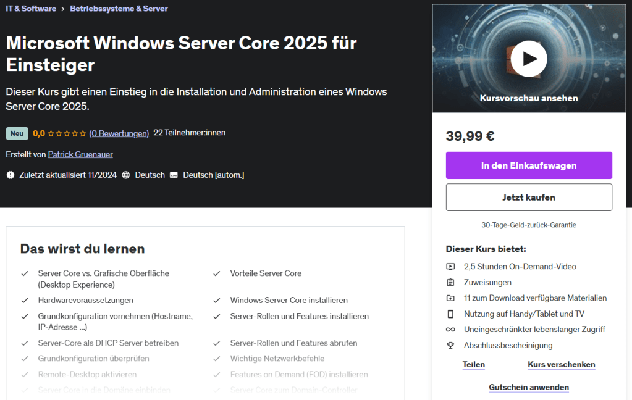632x400 pixels.
Task: Click Teilen to share the course
Action: (473, 365)
